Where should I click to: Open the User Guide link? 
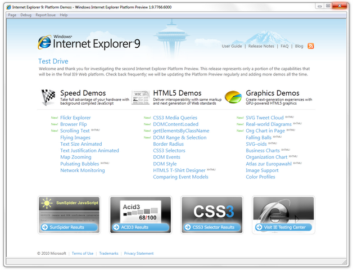232,46
